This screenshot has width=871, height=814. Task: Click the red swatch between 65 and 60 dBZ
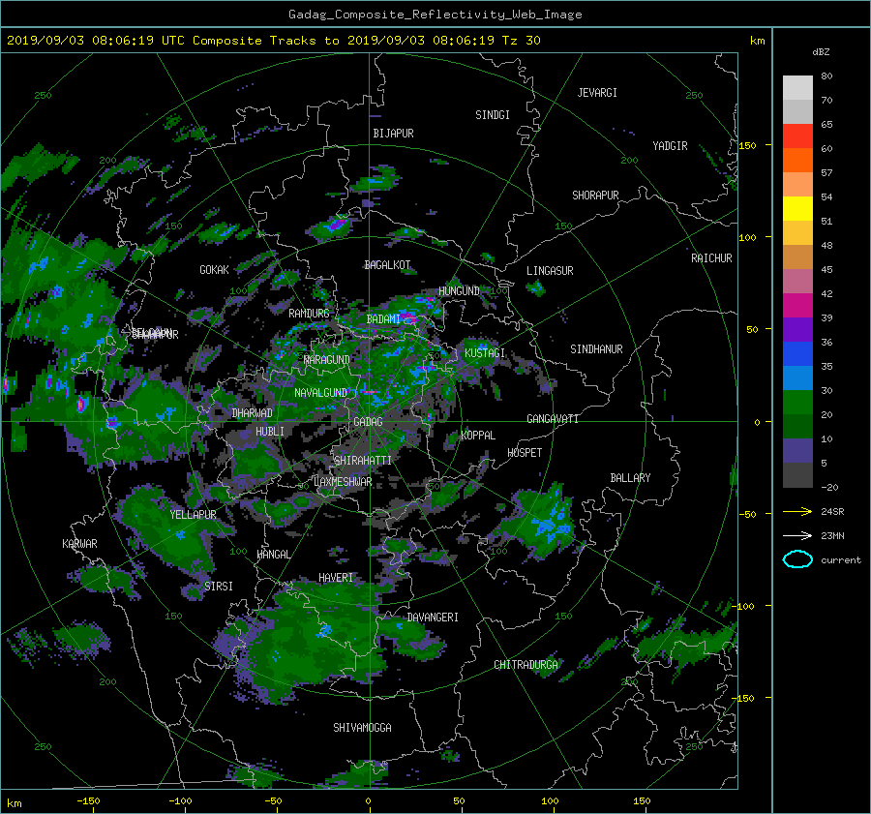tap(797, 136)
